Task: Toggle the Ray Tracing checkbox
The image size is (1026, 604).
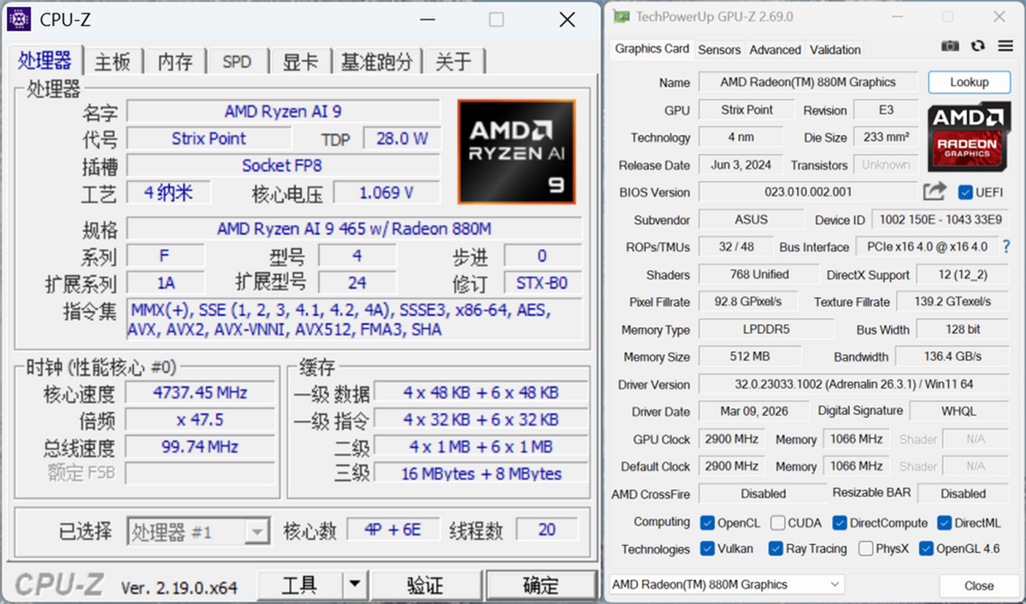Action: pos(775,548)
